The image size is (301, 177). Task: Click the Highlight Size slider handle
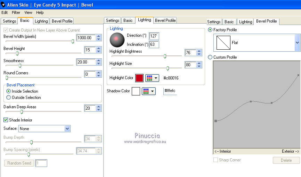(168, 68)
